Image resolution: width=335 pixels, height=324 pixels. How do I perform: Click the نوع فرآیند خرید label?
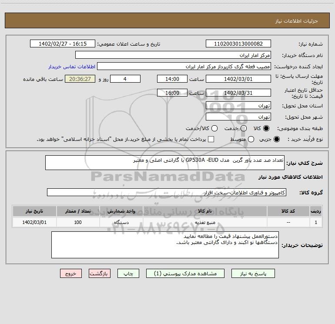pos(305,139)
